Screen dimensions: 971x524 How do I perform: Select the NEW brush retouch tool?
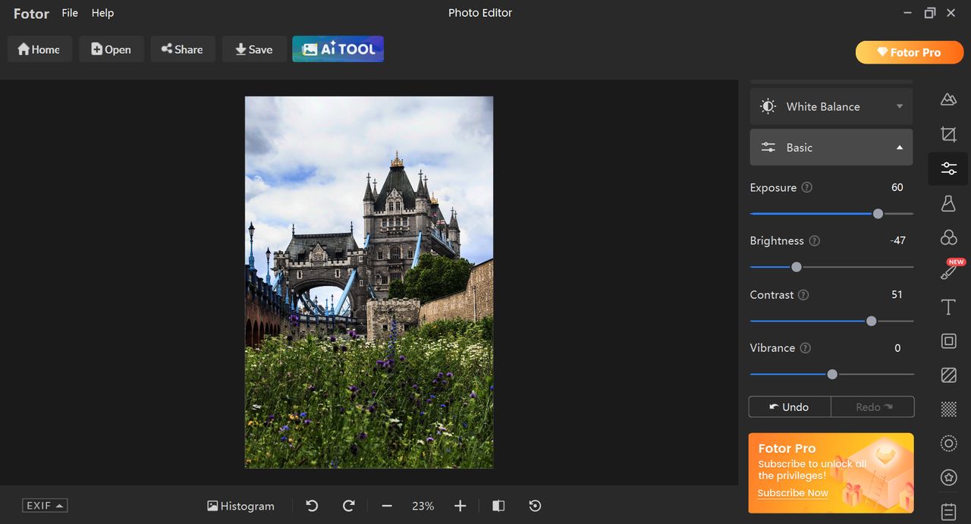click(948, 271)
